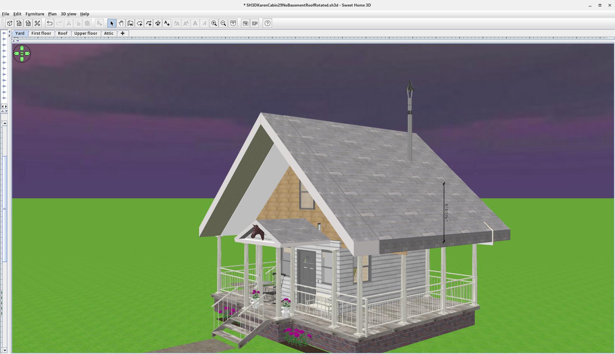Viewport: 615px width, 354px height.
Task: Toggle the magnetism magnet button
Action: [x=233, y=23]
